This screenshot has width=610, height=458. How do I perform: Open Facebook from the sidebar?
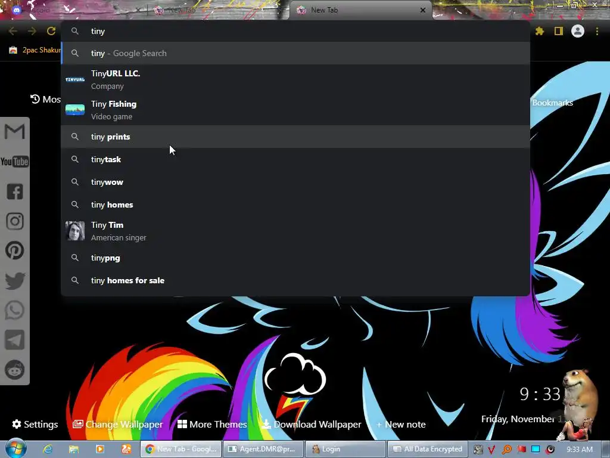pyautogui.click(x=15, y=191)
